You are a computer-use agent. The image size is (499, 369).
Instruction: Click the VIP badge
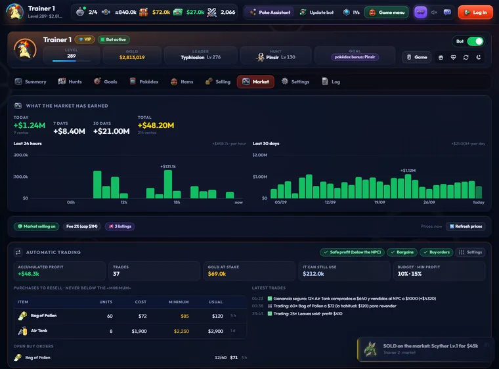click(x=85, y=39)
